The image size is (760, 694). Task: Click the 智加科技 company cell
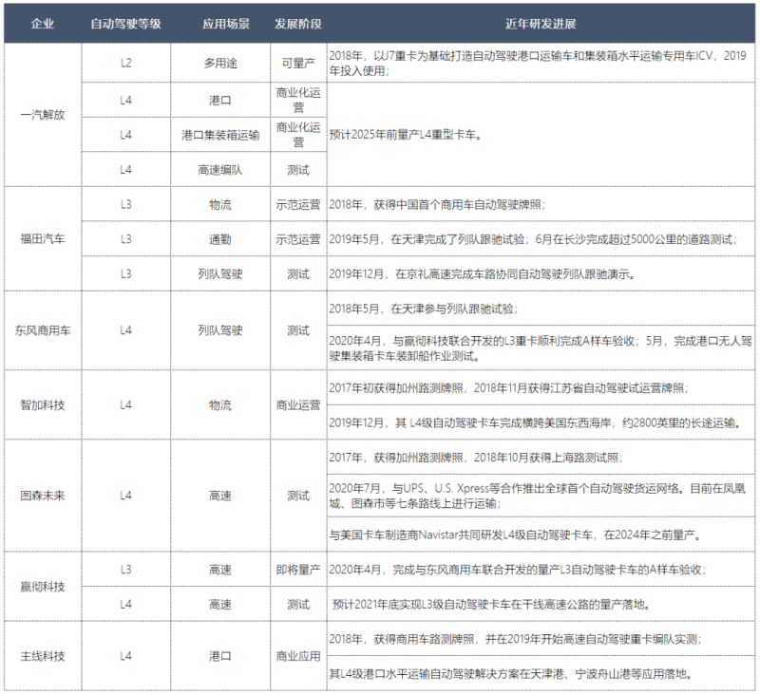42,404
